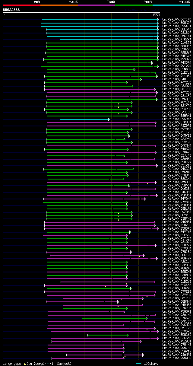Click the UniRef100_A9S872 label

tap(177, 59)
